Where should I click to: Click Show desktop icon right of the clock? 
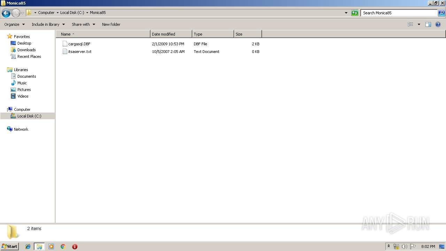(x=442, y=246)
